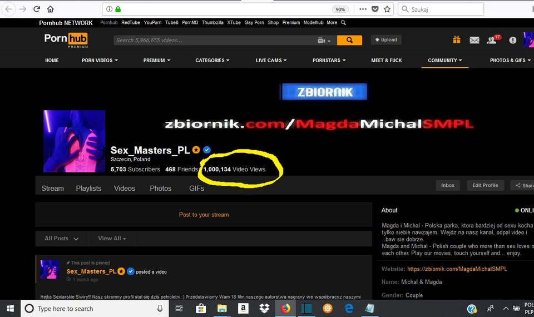The width and height of the screenshot is (534, 317).
Task: Open notifications exclamation icon
Action: 512,40
